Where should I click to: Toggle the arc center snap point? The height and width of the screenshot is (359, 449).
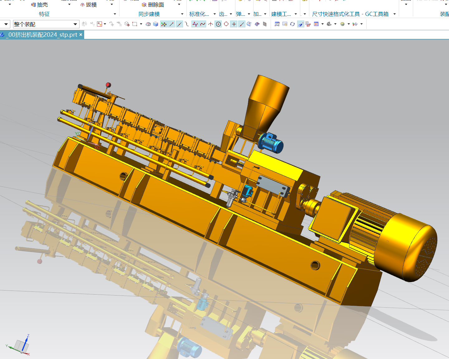[x=218, y=24]
